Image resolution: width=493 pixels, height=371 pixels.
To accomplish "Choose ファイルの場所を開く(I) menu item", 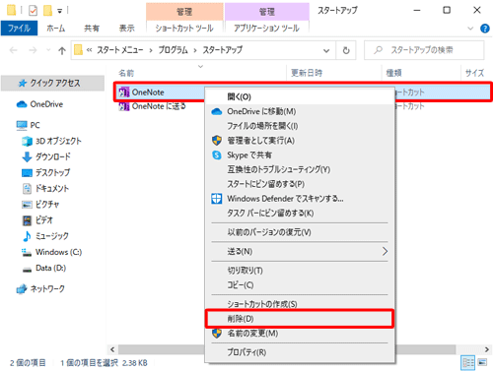I will click(300, 126).
